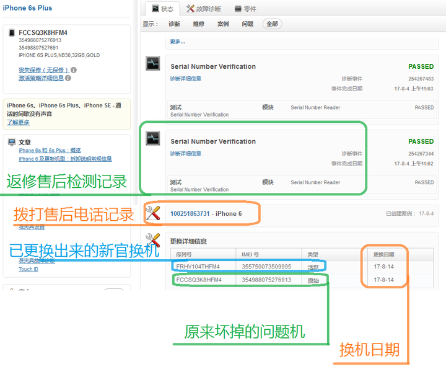
Task: Click the 原始 type cell
Action: click(313, 280)
